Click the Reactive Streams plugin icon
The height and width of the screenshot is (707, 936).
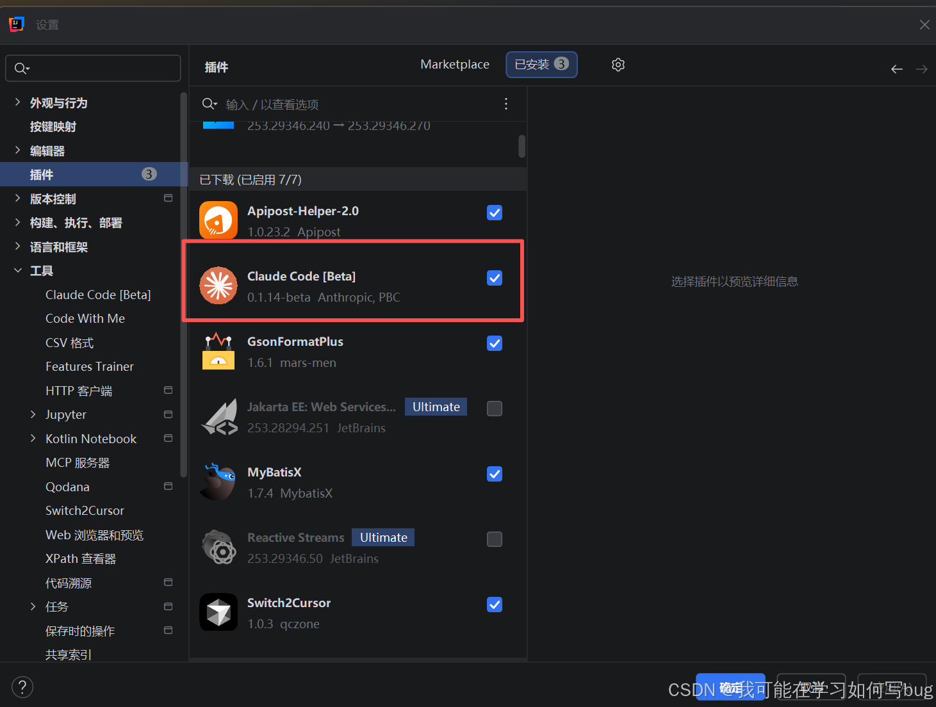[x=218, y=547]
